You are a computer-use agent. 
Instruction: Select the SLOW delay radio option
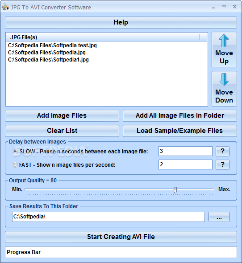(x=15, y=152)
